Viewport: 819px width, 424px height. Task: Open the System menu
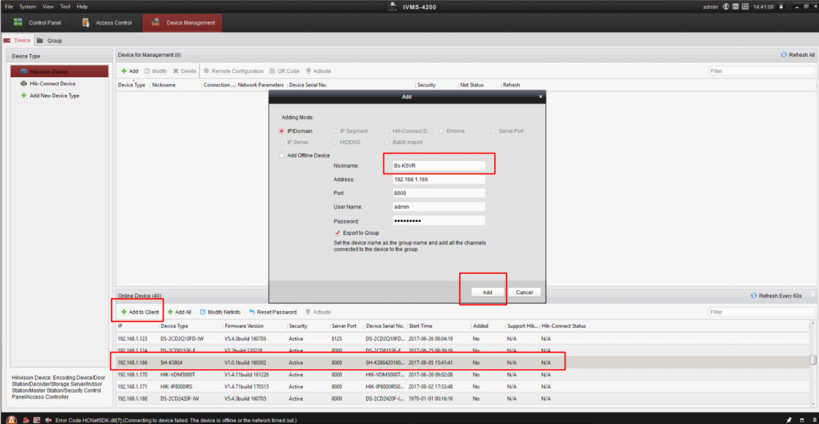28,7
